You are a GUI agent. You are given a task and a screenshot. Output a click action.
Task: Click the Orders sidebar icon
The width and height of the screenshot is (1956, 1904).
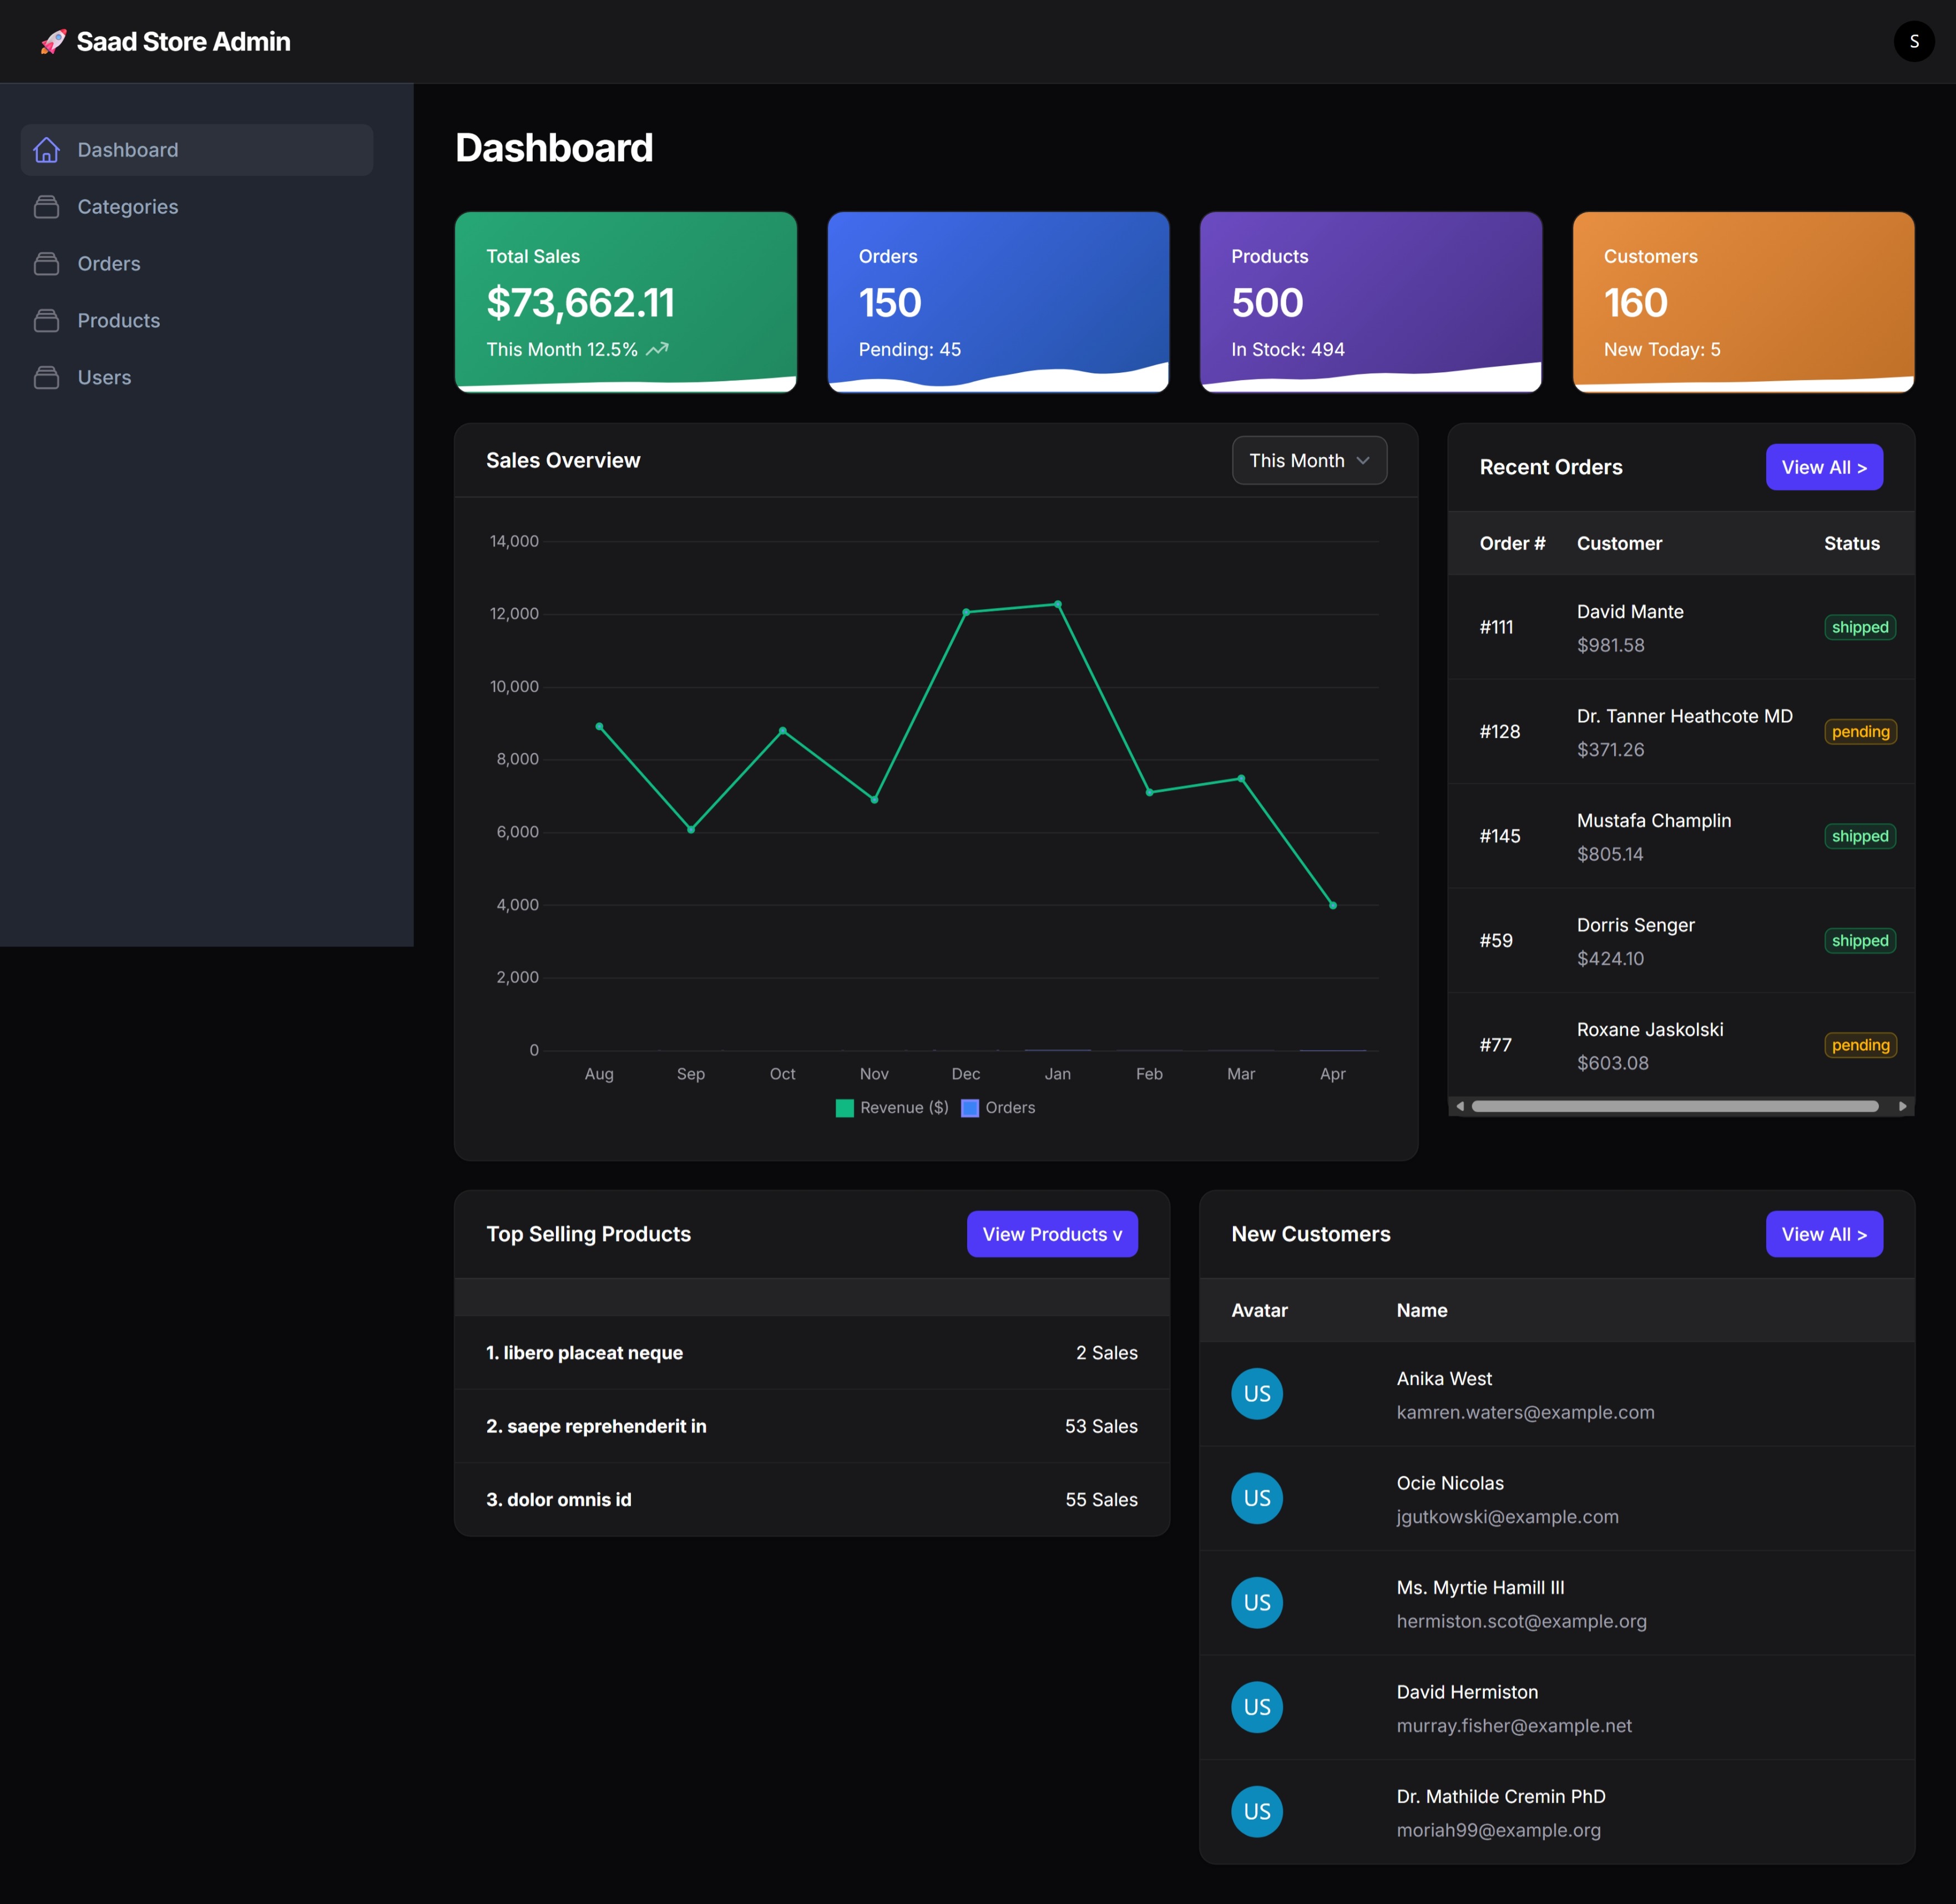click(46, 264)
